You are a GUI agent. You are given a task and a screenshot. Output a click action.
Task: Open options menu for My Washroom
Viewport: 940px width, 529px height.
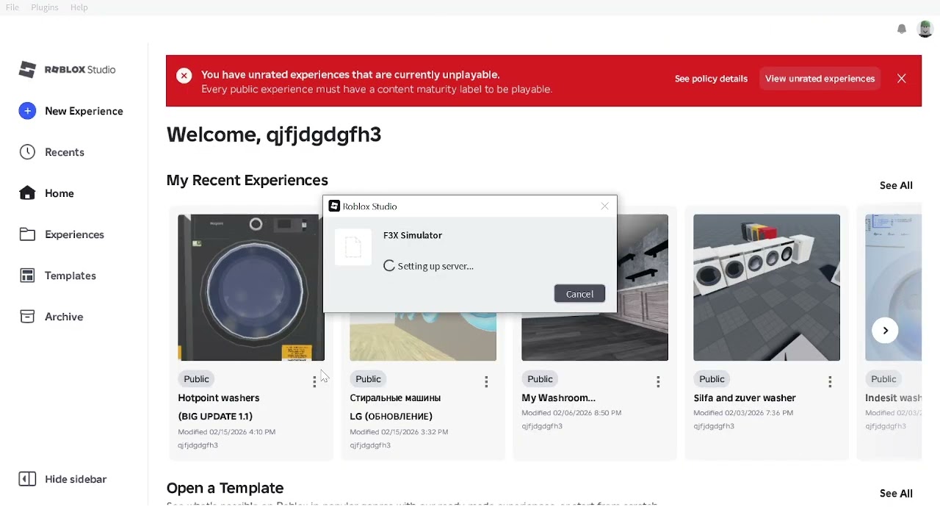[x=658, y=381]
